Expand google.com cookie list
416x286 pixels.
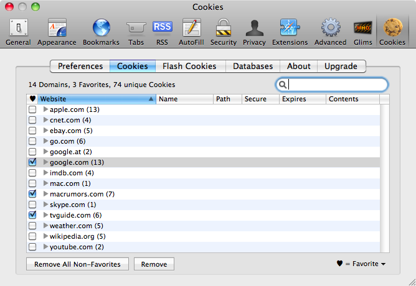point(45,162)
